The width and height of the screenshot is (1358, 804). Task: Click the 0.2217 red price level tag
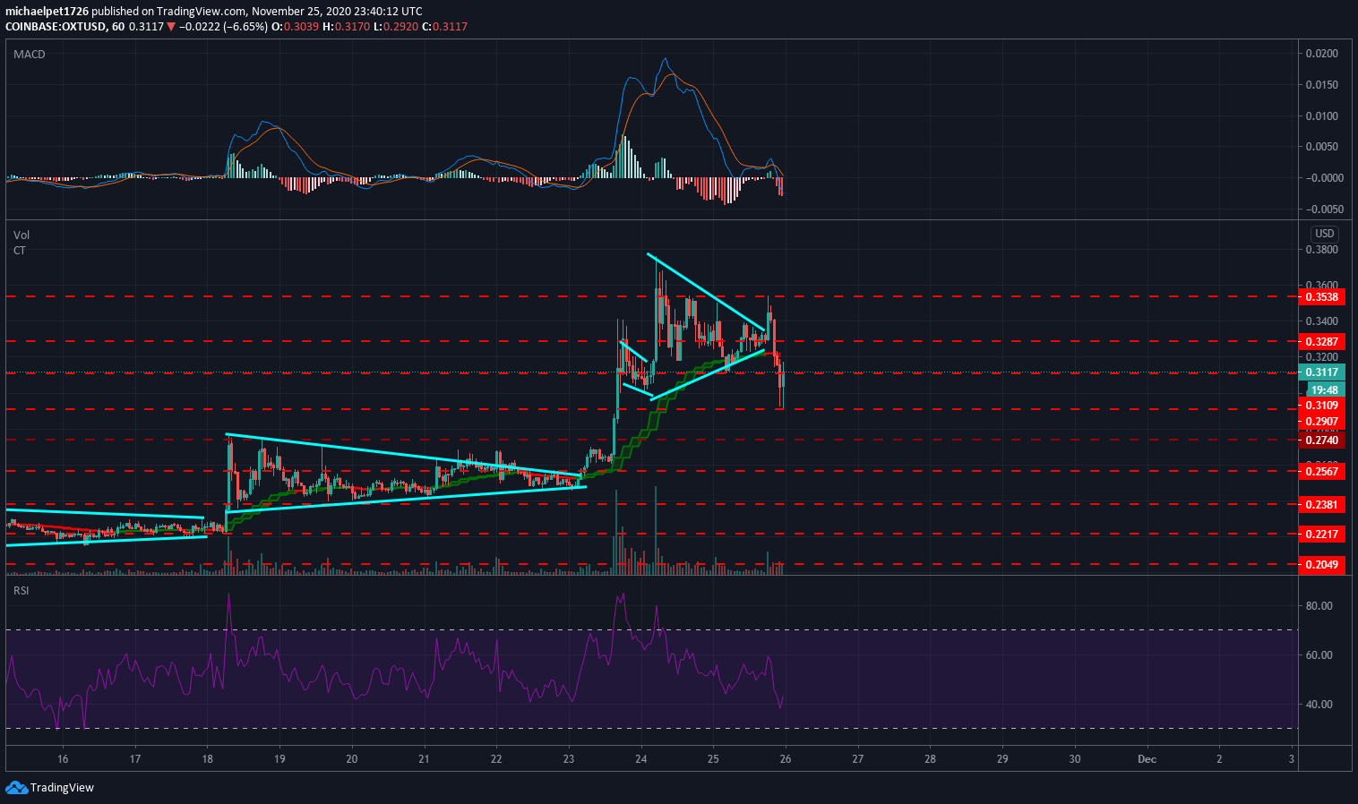(1321, 535)
